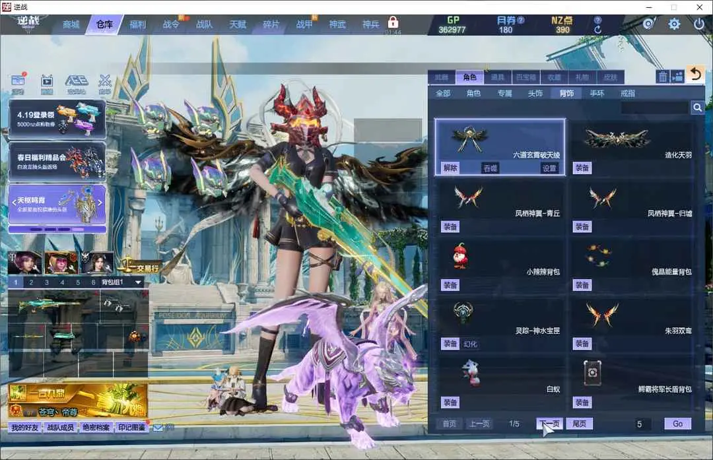
Task: Select the first character portrait thumbnail
Action: (x=24, y=263)
